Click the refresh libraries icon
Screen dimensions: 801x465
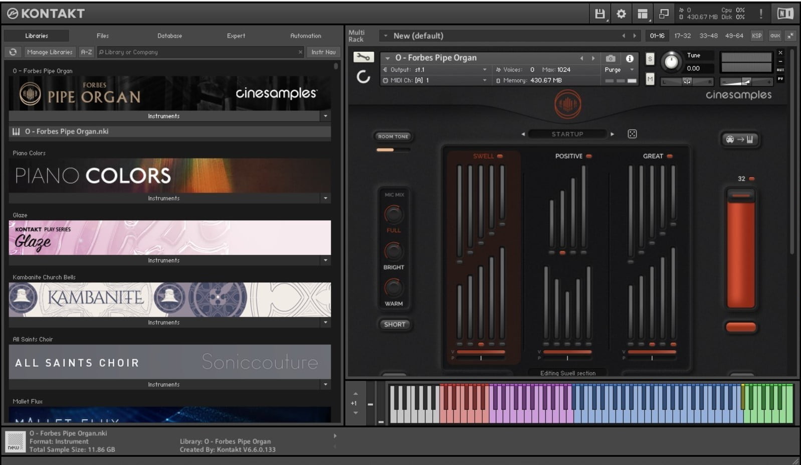click(x=13, y=52)
